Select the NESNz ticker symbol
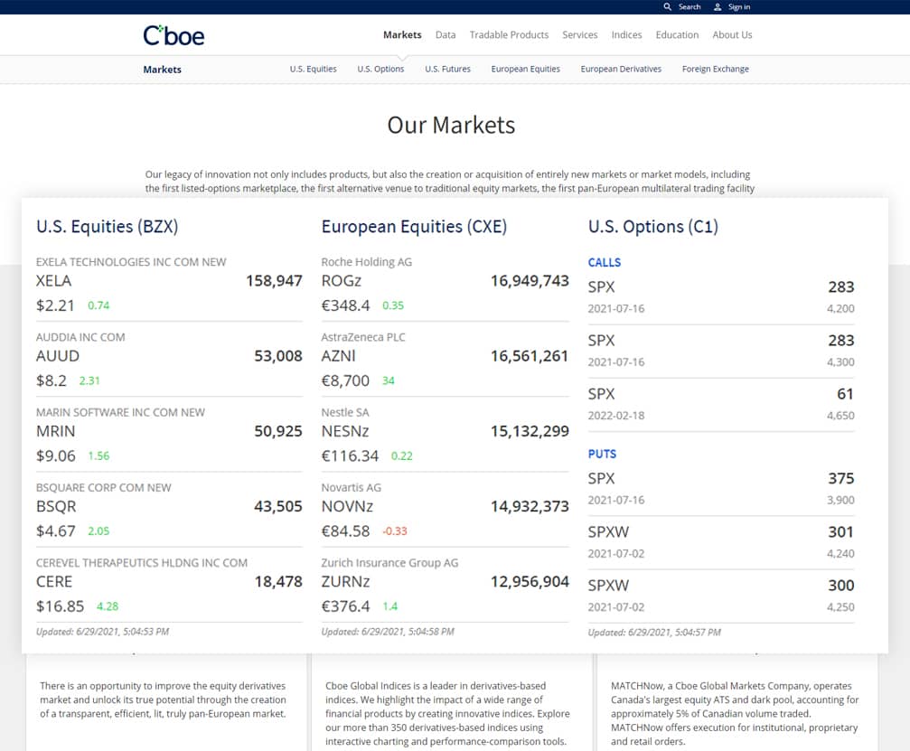910x751 pixels. click(345, 431)
